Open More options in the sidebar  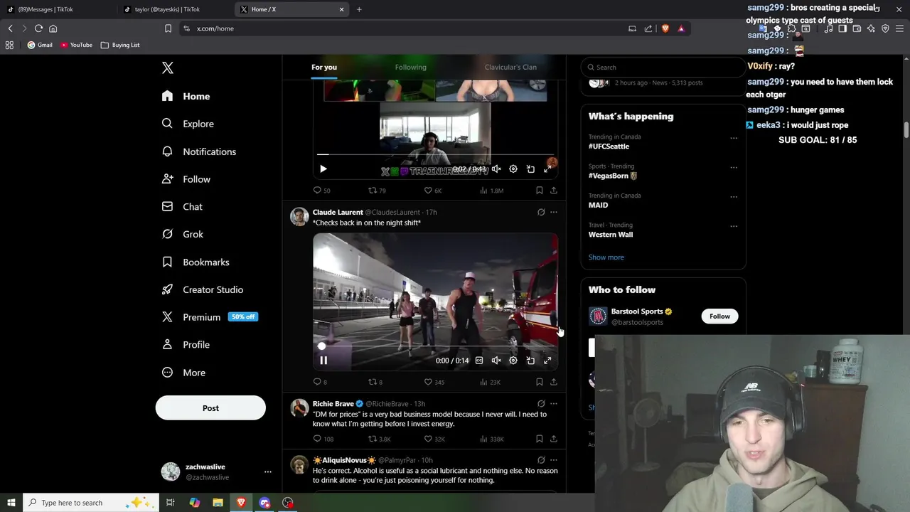(x=183, y=373)
